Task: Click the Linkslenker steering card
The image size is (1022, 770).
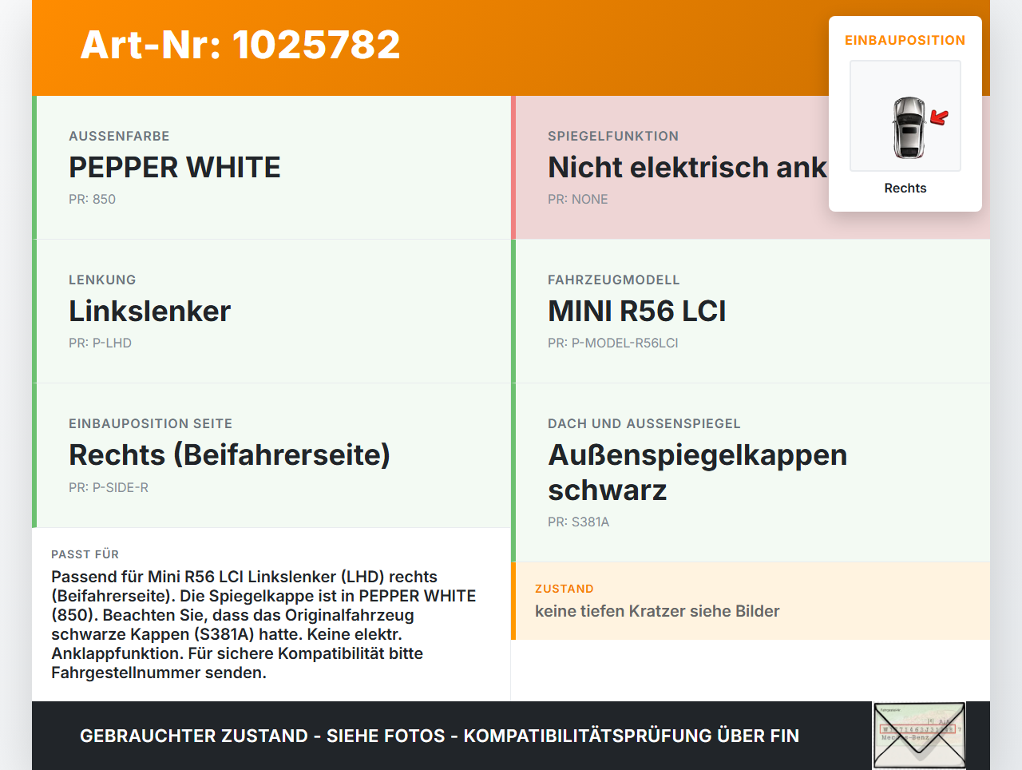Action: pyautogui.click(x=271, y=312)
